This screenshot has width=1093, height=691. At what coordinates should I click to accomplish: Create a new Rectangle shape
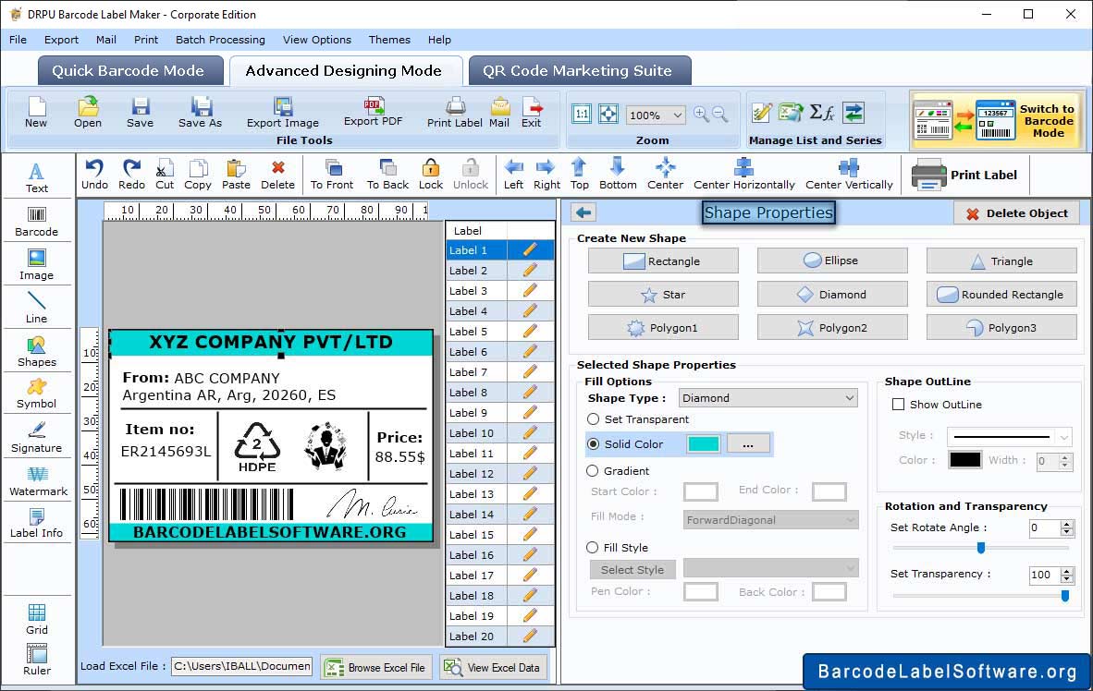663,261
